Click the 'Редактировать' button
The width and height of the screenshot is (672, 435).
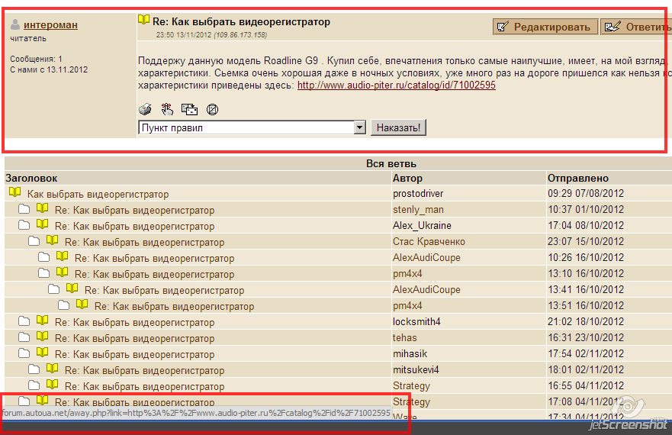tap(545, 27)
